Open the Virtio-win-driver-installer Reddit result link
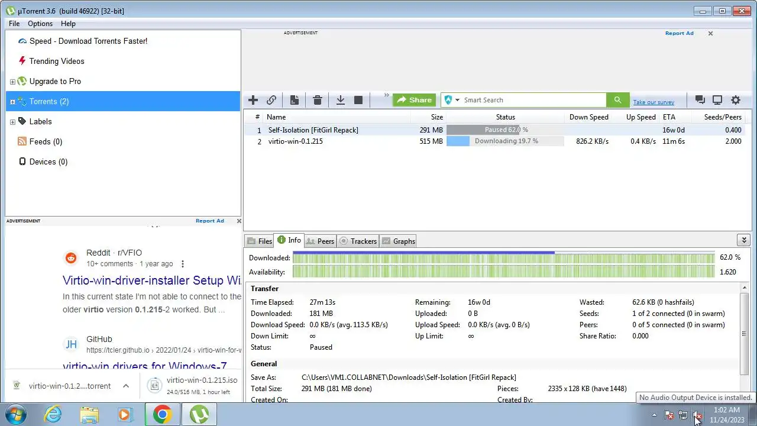757x426 pixels. pos(152,280)
